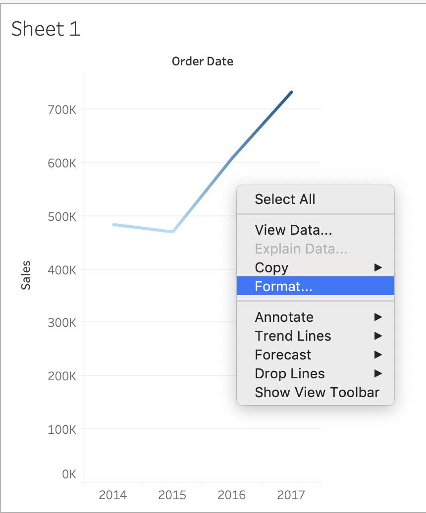
Task: Click the Sales axis title
Action: tap(26, 275)
